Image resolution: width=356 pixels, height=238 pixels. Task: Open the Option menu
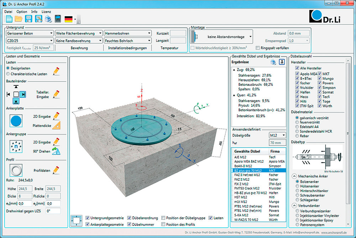[x=22, y=12]
